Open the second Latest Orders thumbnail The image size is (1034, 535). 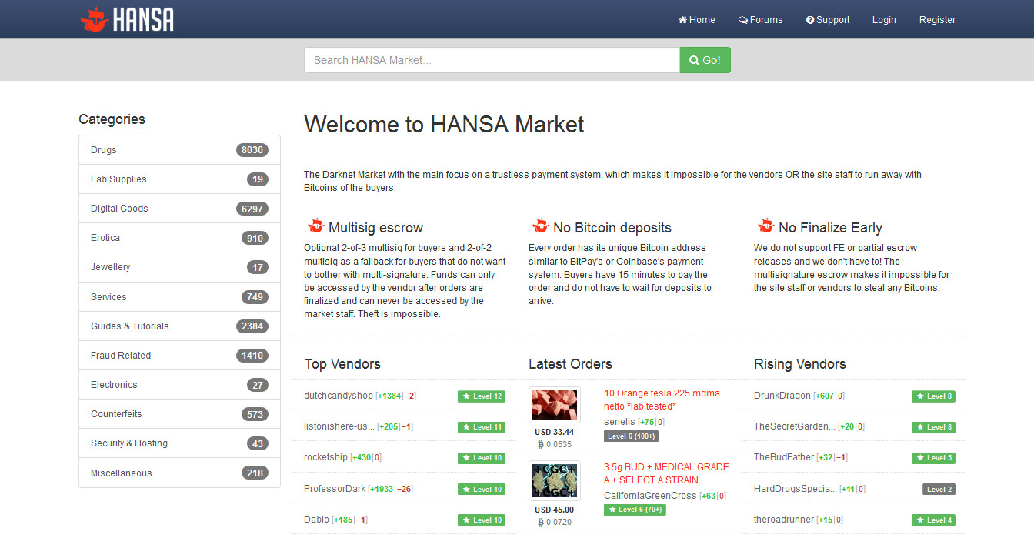click(x=554, y=480)
